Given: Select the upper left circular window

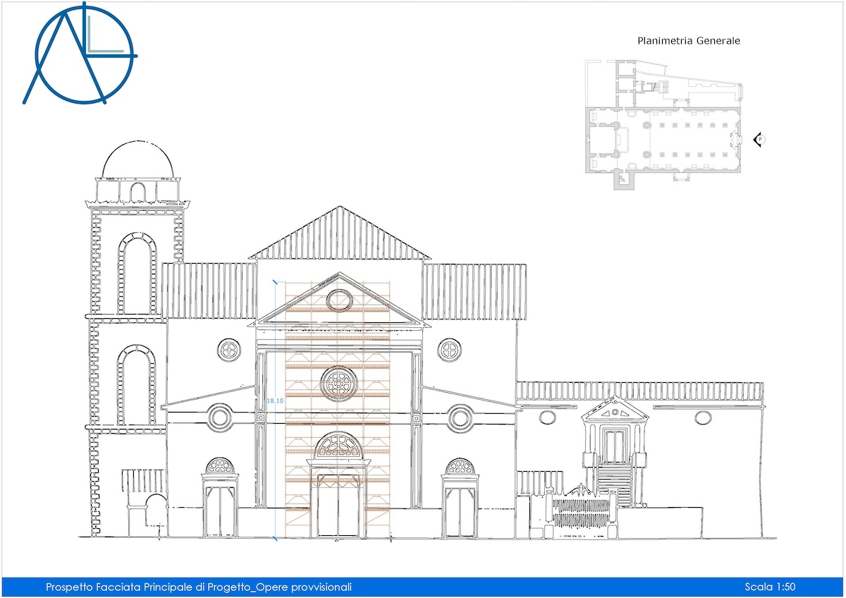Looking at the screenshot, I should coord(229,350).
